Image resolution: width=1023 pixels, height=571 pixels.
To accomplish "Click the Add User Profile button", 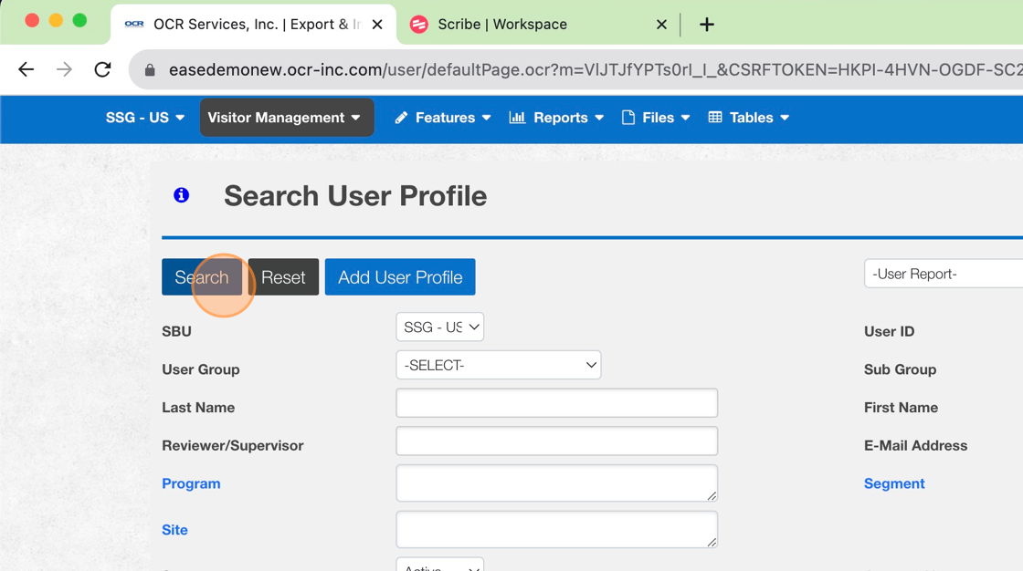I will (400, 277).
